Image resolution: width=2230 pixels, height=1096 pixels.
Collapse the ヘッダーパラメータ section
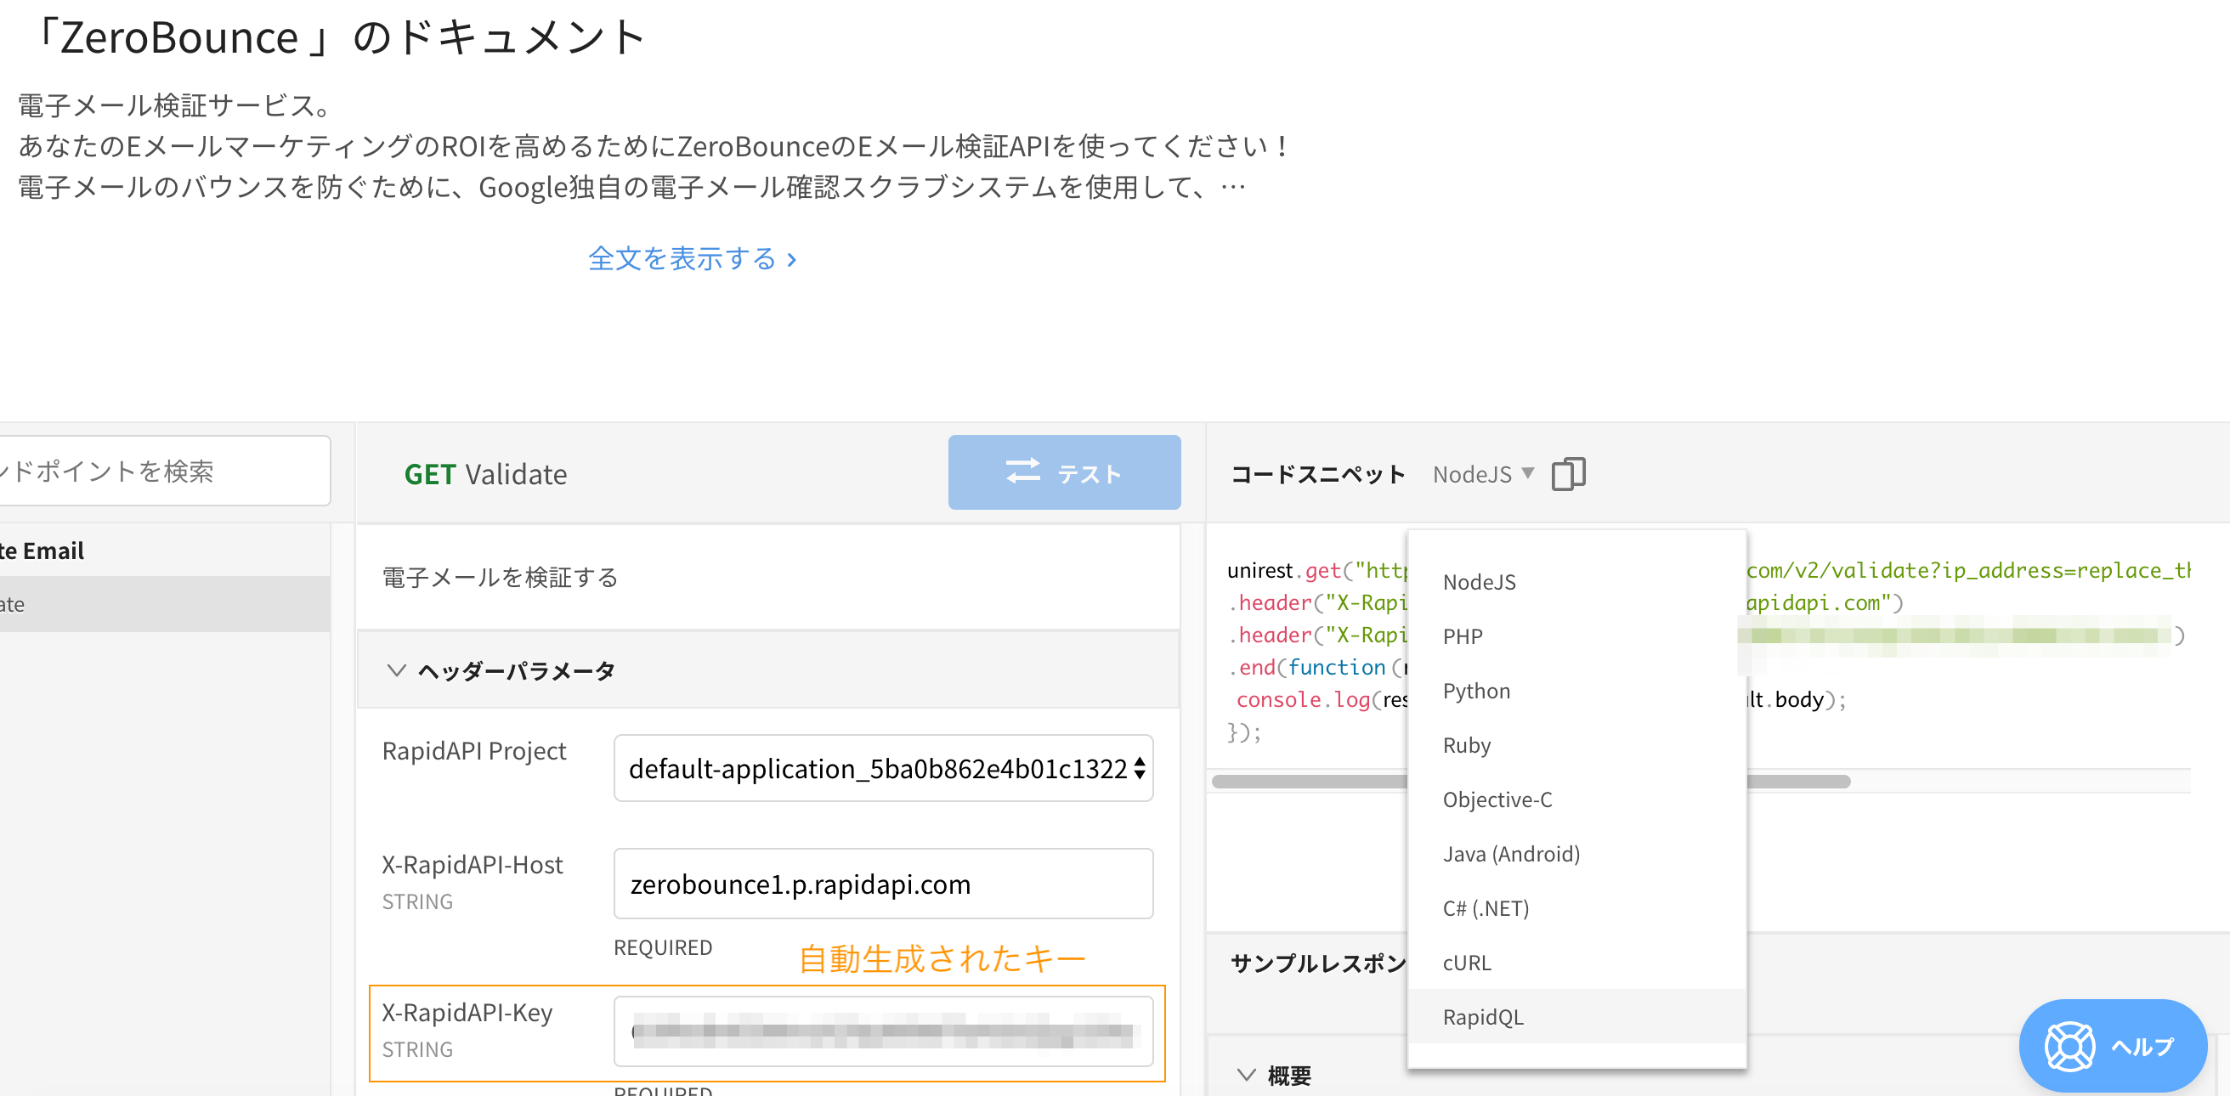pos(397,670)
